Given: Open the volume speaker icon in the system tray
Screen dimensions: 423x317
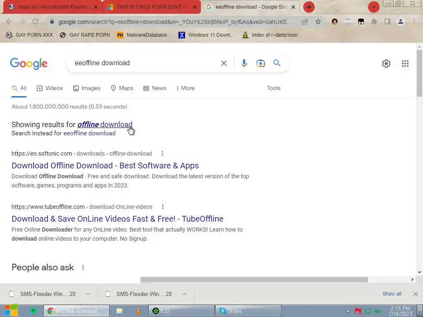Looking at the screenshot, I should (x=378, y=311).
